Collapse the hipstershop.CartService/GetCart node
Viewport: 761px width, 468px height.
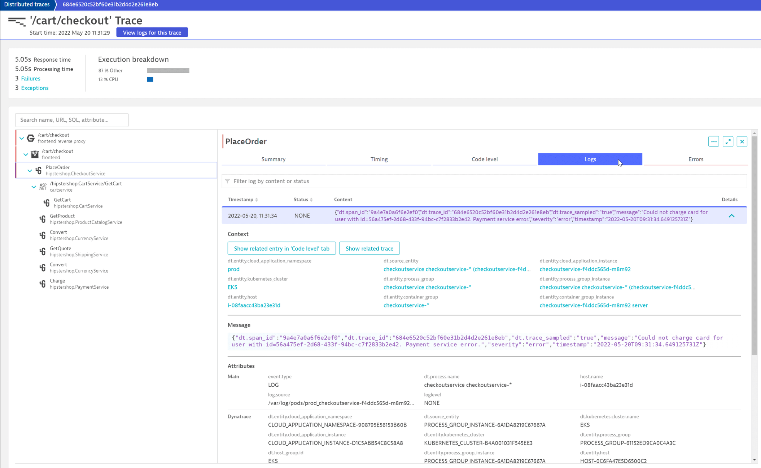point(34,187)
